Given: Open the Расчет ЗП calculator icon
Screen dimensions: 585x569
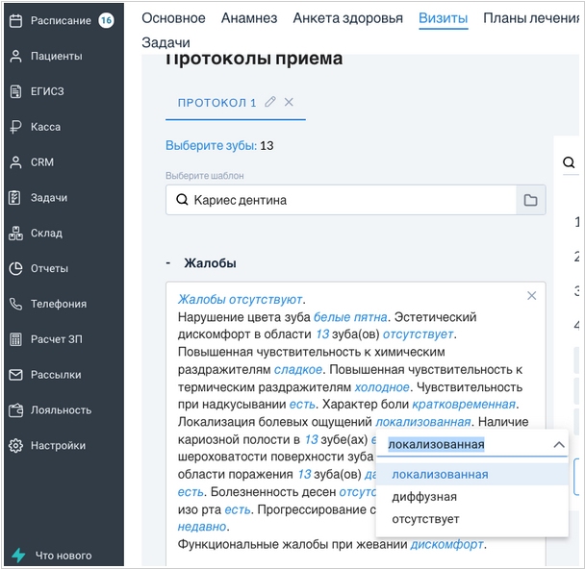Looking at the screenshot, I should (x=15, y=339).
